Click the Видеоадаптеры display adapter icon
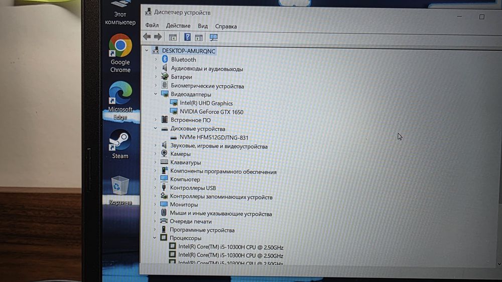The height and width of the screenshot is (282, 502). [x=165, y=94]
